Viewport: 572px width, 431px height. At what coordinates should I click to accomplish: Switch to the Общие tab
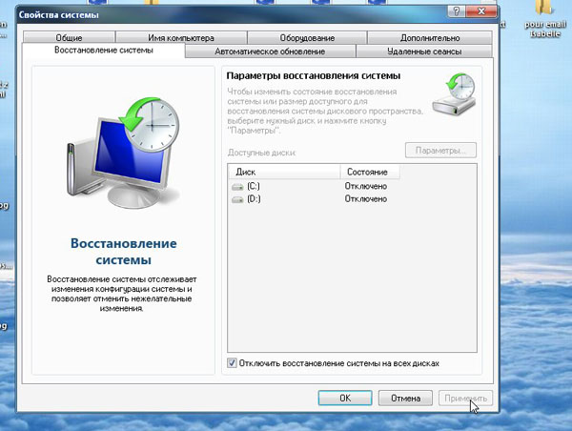click(83, 37)
